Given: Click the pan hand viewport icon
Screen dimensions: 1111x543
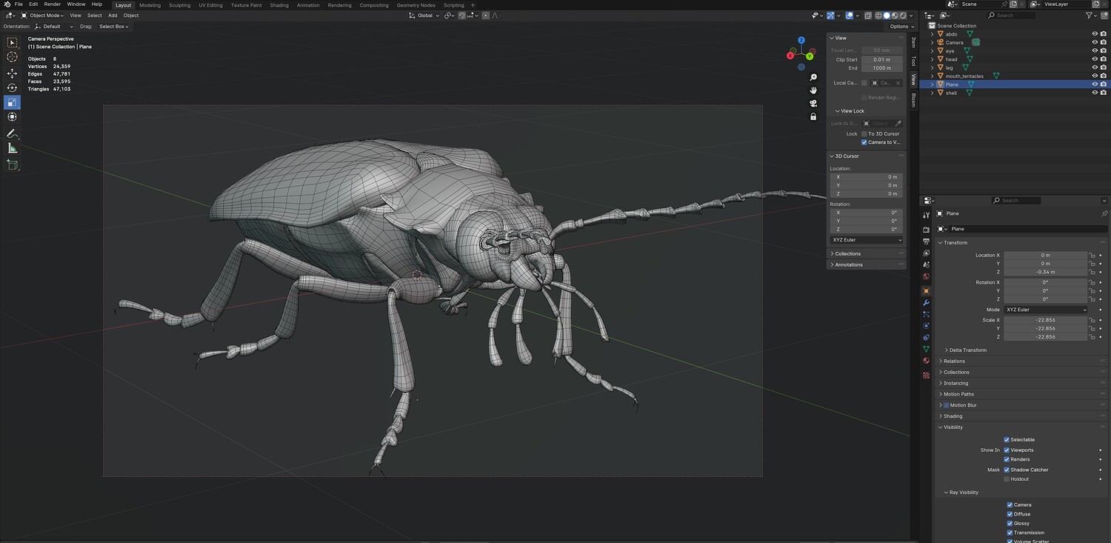Looking at the screenshot, I should pos(813,90).
